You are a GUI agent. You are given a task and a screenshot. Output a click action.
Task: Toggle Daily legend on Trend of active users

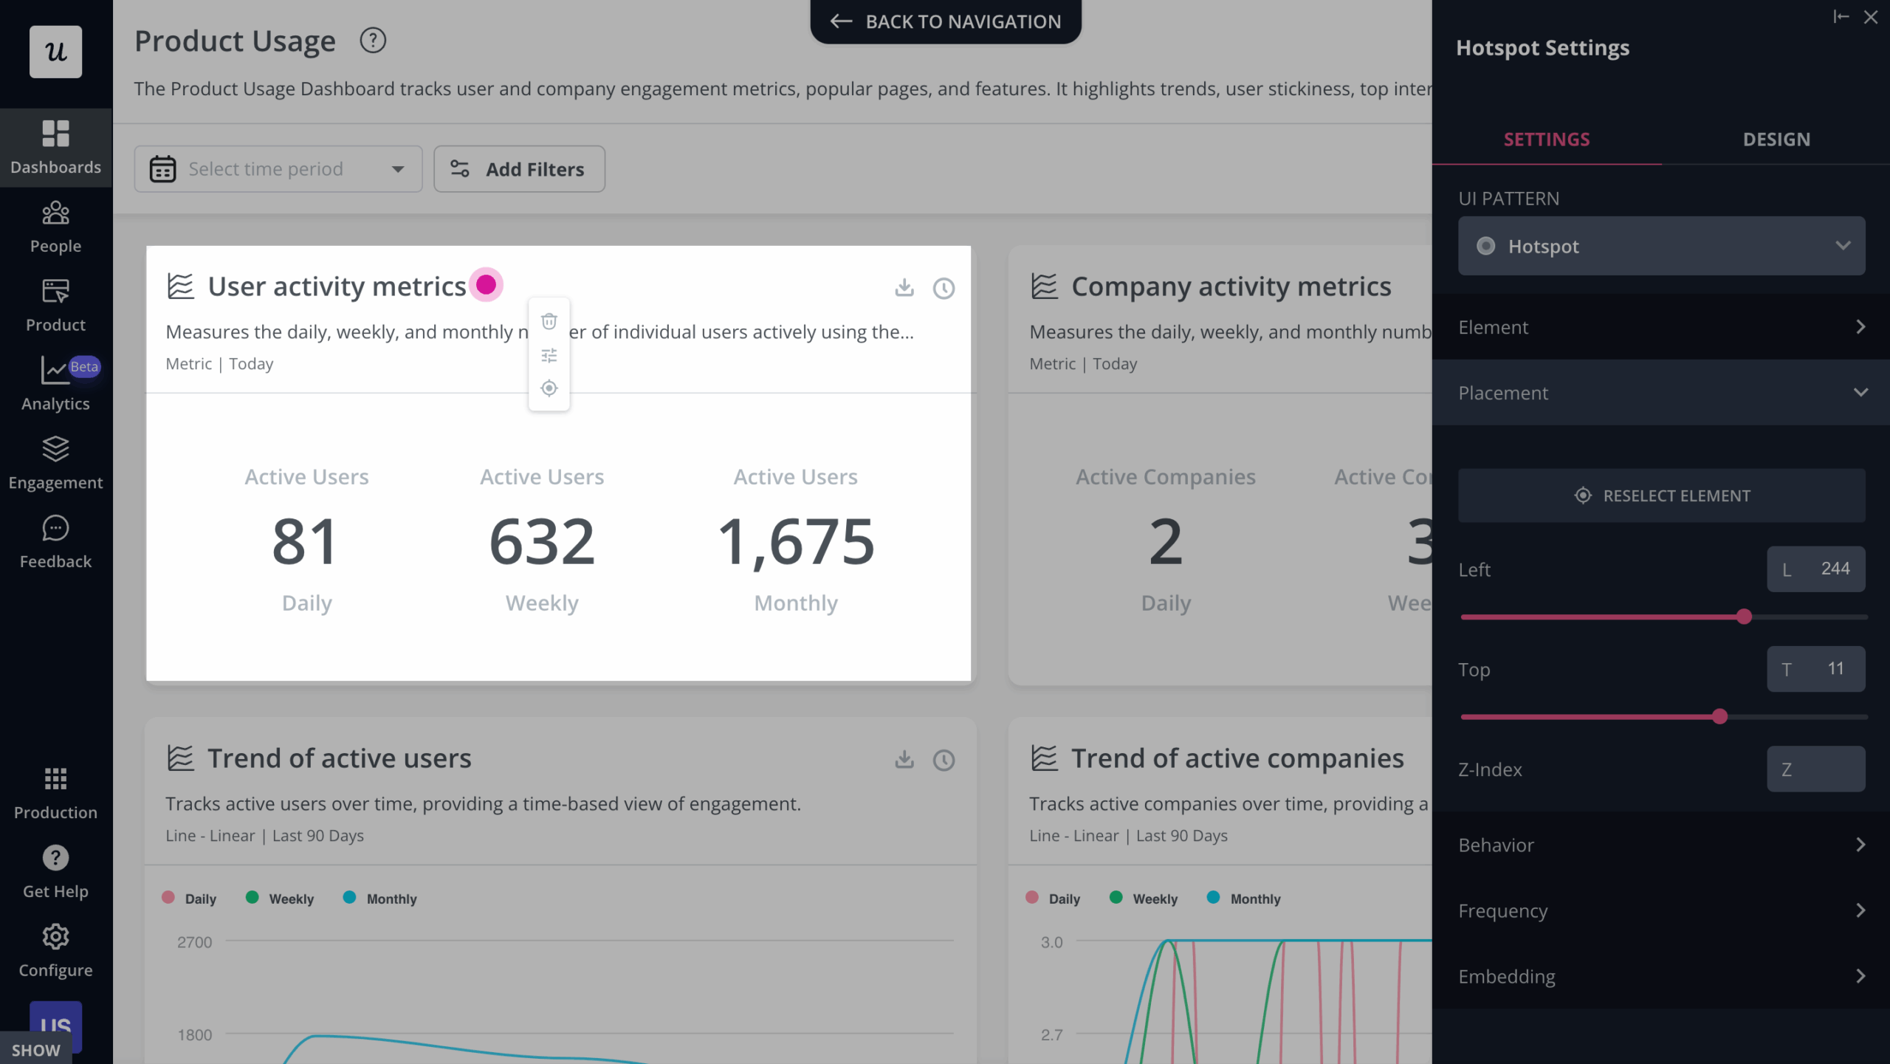(188, 899)
